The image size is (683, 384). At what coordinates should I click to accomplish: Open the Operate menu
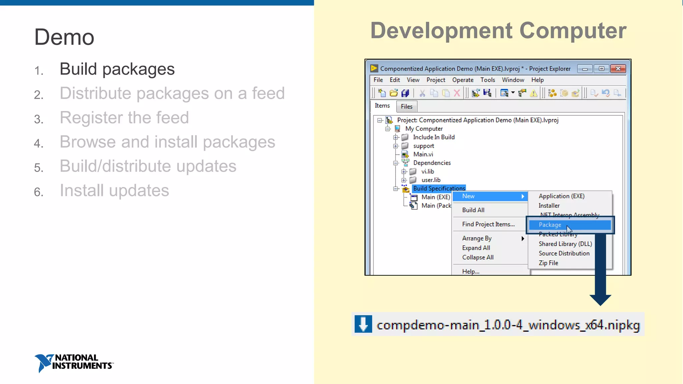pyautogui.click(x=463, y=80)
